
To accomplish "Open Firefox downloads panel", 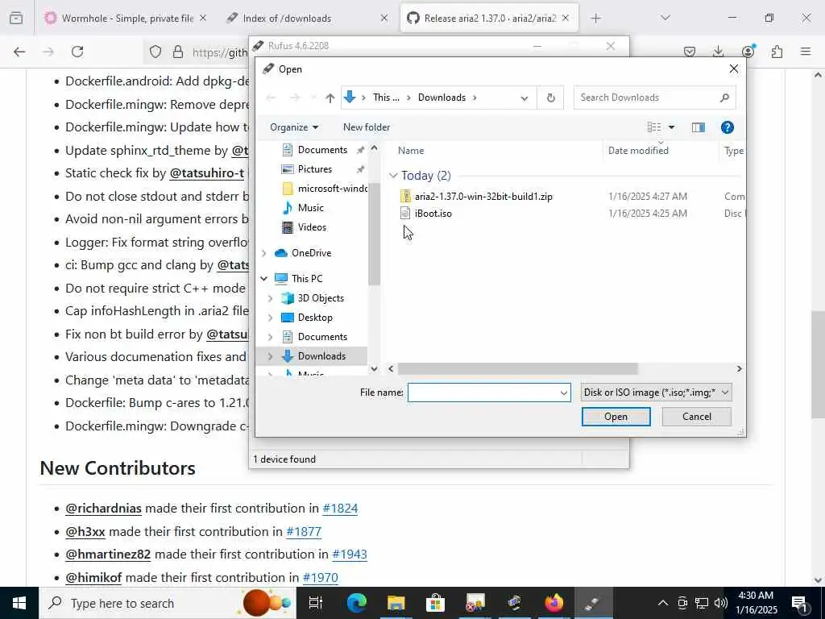I will tap(718, 52).
